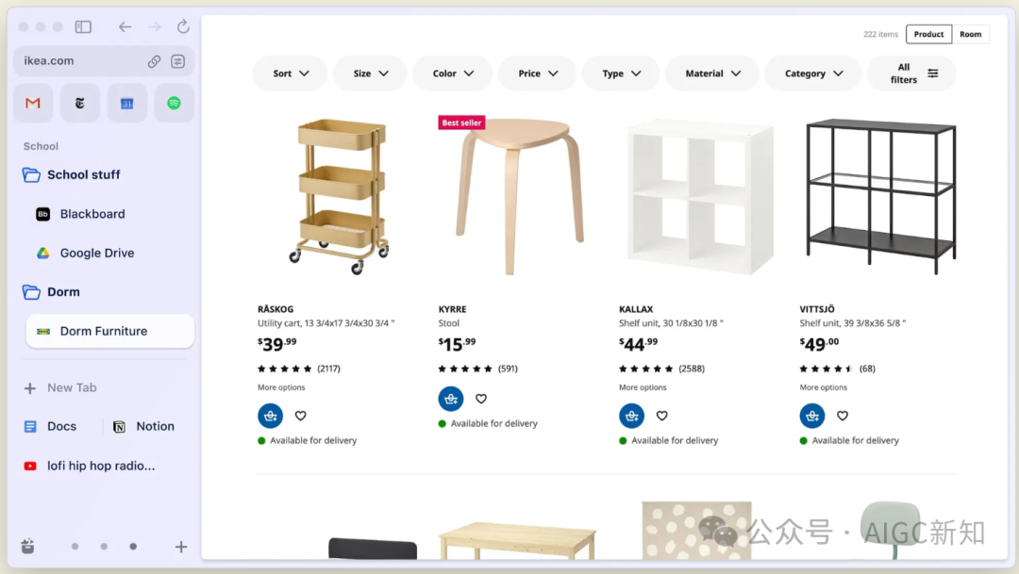The image size is (1019, 574).
Task: Expand the Sort dropdown filter
Action: point(290,74)
